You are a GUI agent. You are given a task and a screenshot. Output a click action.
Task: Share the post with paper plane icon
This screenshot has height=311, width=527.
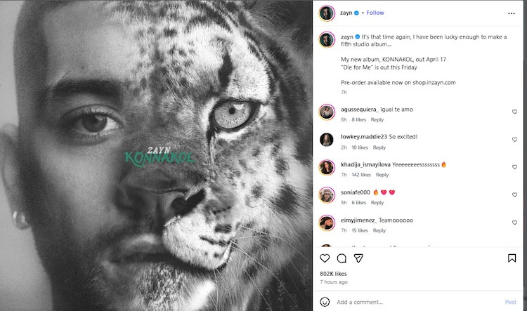(x=358, y=258)
